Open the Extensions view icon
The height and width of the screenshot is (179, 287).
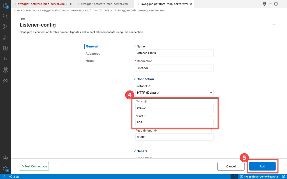(5, 48)
